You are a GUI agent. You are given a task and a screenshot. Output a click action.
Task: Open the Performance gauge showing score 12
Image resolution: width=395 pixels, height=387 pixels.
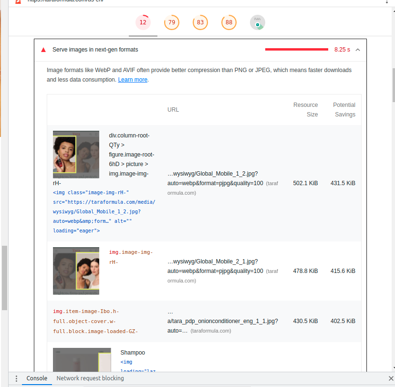[143, 22]
